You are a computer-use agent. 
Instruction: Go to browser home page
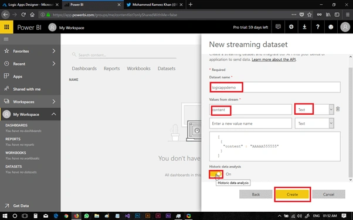[32, 15]
